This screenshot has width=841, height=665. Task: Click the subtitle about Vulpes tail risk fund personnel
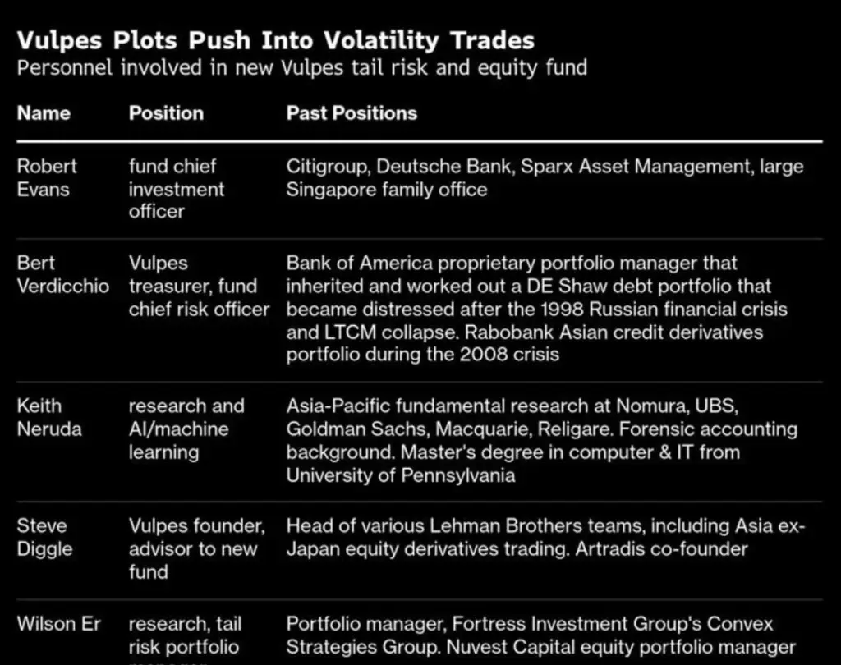click(302, 68)
